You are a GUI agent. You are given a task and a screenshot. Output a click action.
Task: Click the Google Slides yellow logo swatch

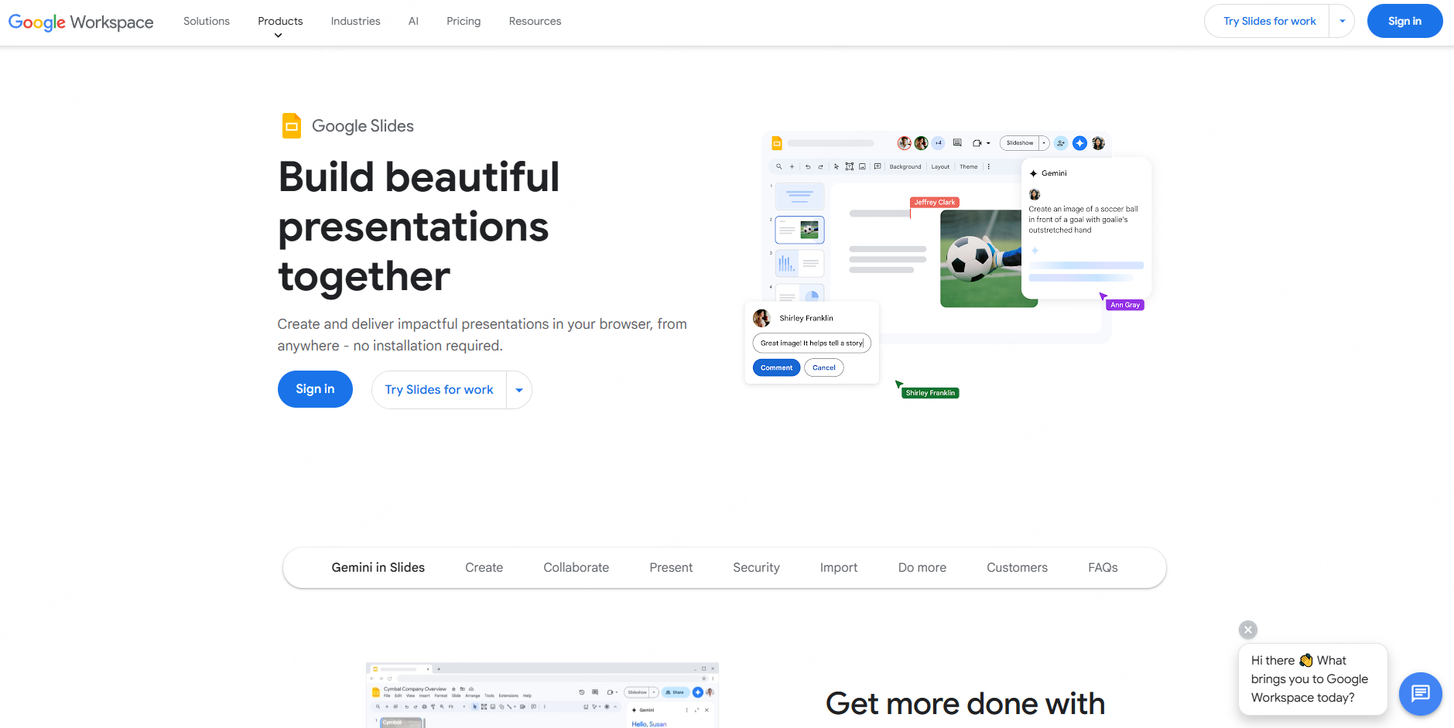[x=292, y=125]
